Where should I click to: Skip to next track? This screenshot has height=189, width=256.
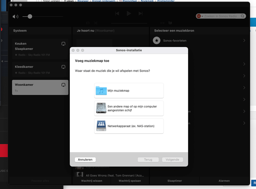[140, 13]
